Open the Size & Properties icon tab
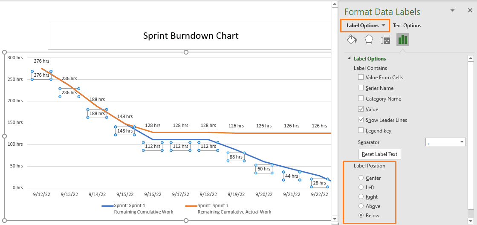 [x=385, y=40]
